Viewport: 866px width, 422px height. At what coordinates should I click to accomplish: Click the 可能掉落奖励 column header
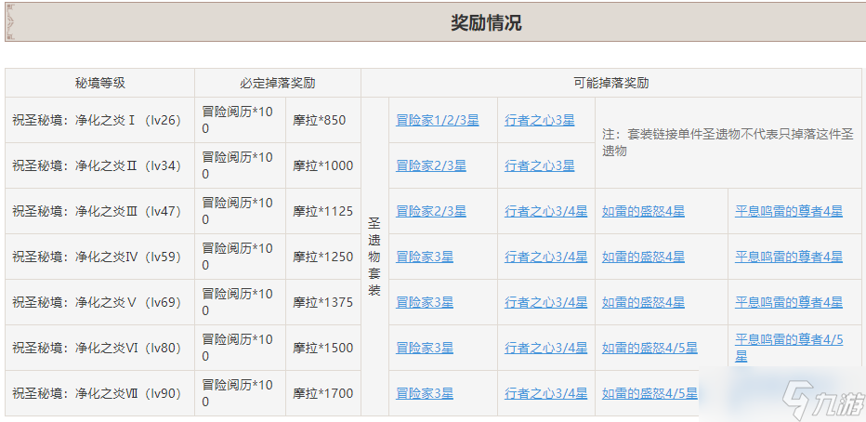pos(611,83)
